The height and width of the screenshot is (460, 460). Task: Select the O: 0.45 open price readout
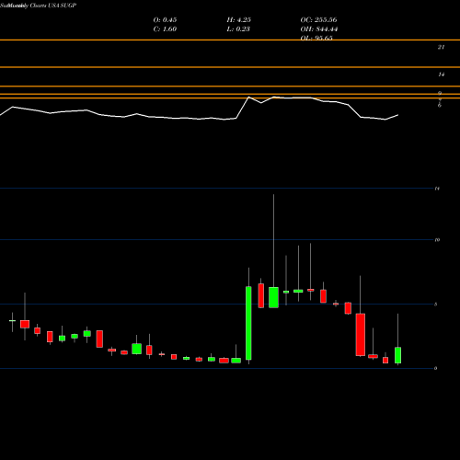[x=165, y=20]
